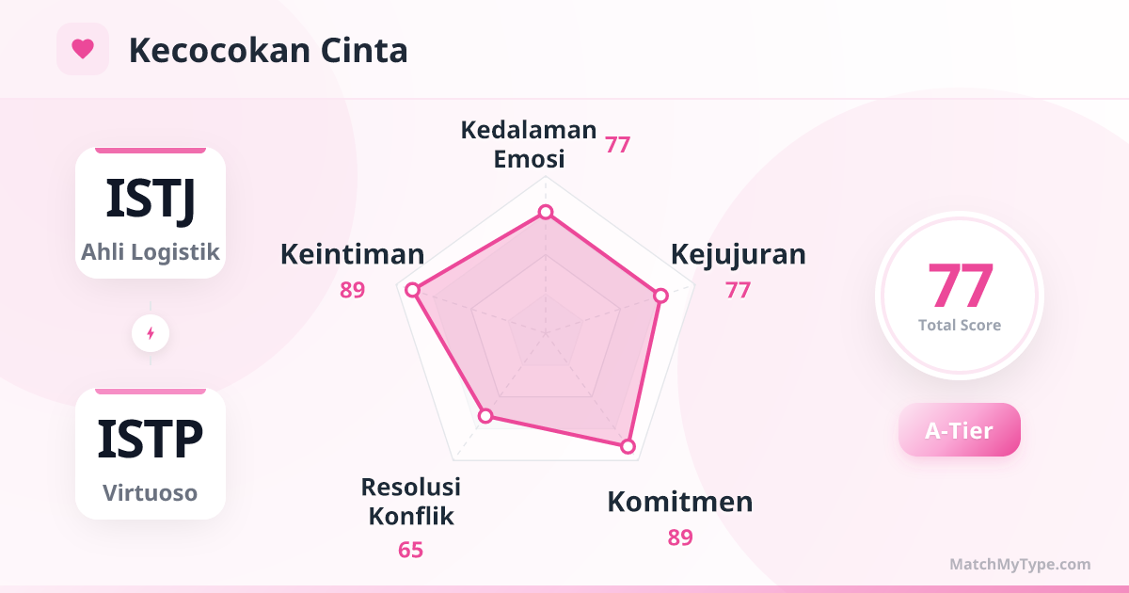Click the Kedalaman Emosi axis label

coord(529,144)
